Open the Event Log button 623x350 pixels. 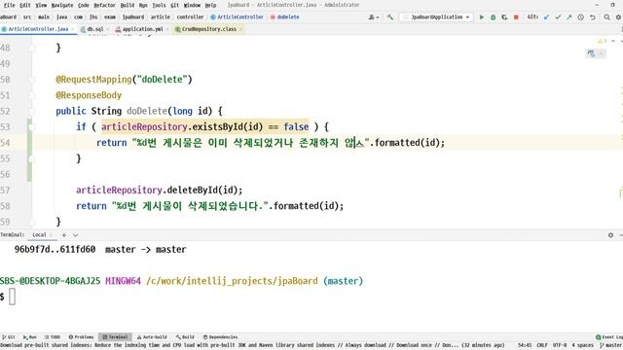click(x=609, y=337)
